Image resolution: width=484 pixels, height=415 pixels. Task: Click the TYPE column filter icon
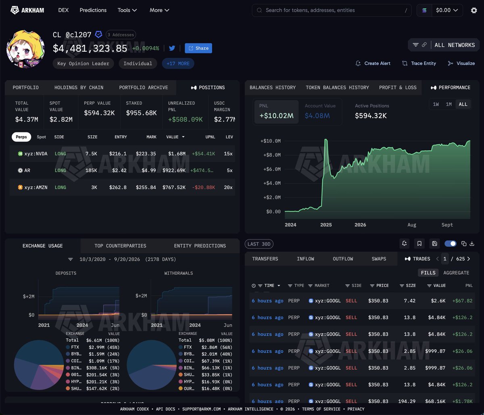(x=290, y=285)
